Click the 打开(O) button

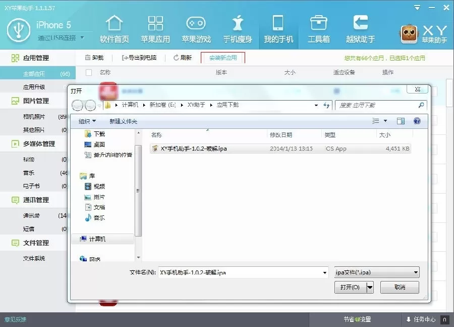(x=350, y=287)
